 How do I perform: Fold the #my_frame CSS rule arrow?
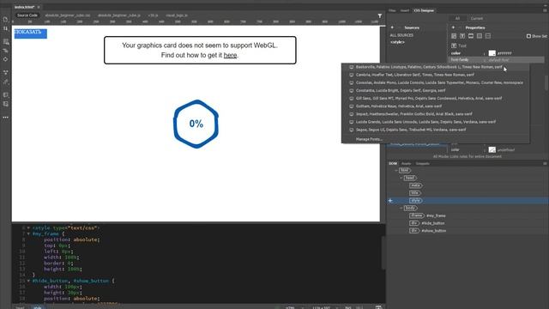pyautogui.click(x=28, y=233)
